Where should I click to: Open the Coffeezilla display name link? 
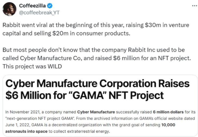32,6
